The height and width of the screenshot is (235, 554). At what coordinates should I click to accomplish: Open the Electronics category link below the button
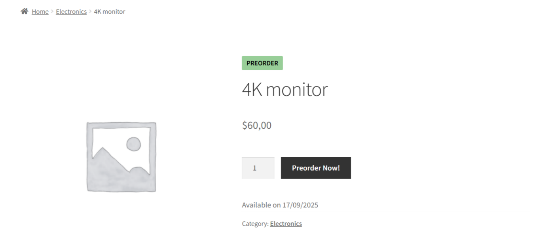[286, 223]
